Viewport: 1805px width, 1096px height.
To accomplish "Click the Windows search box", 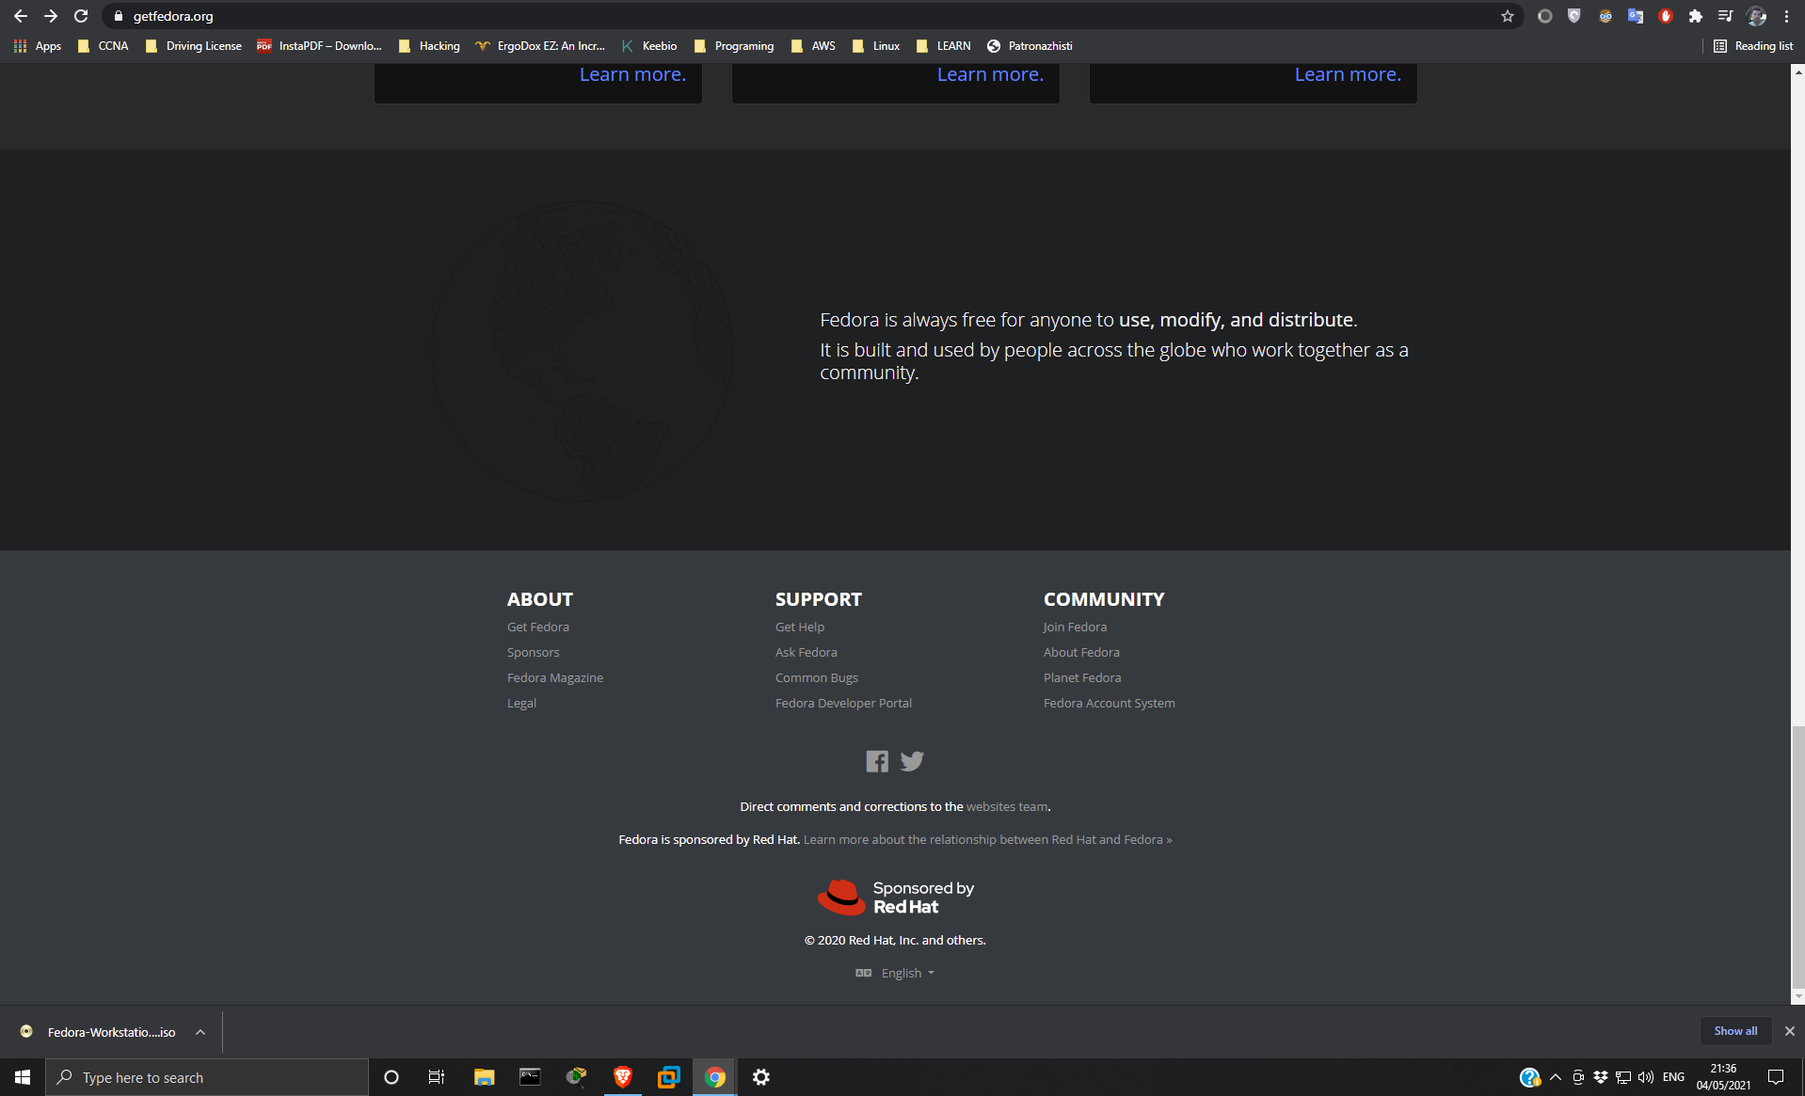I will pyautogui.click(x=207, y=1077).
